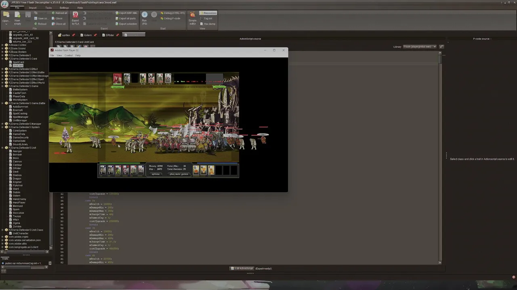Switch to Tag list view
The image size is (517, 290).
pyautogui.click(x=206, y=18)
